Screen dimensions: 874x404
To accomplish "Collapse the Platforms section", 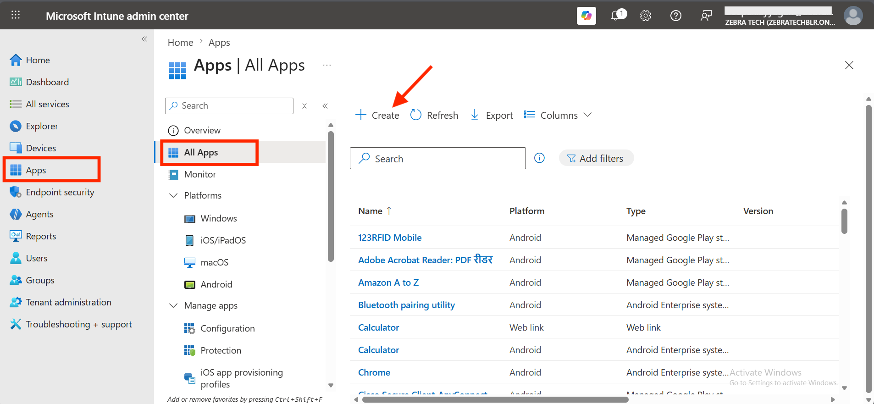I will [x=173, y=195].
